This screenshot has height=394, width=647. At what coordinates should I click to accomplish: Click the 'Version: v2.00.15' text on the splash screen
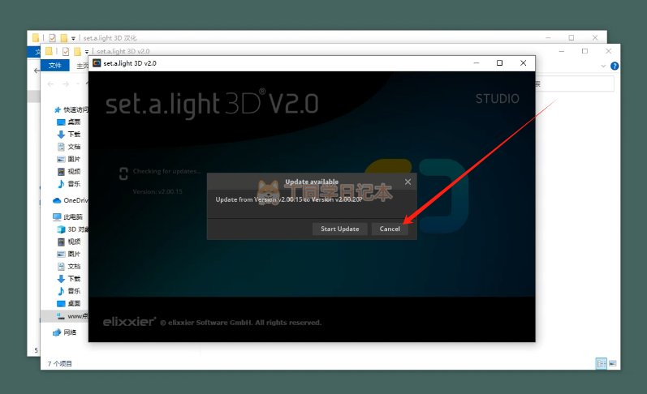click(157, 191)
